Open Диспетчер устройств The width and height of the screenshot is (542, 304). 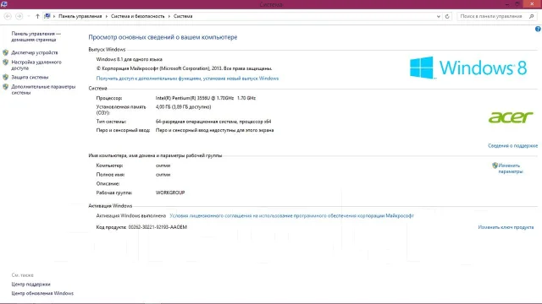[35, 52]
